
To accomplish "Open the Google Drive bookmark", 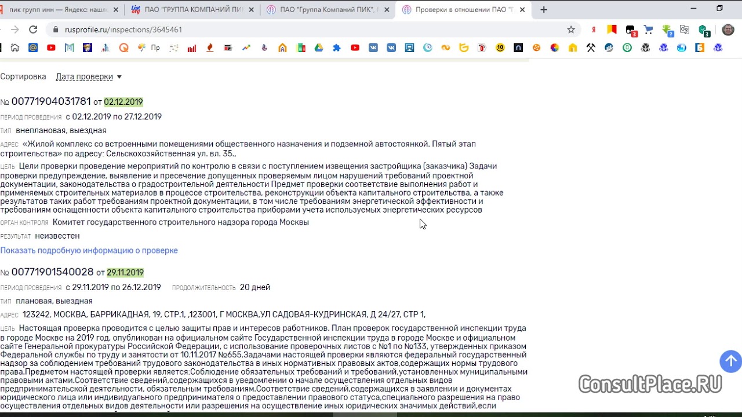I will (319, 48).
